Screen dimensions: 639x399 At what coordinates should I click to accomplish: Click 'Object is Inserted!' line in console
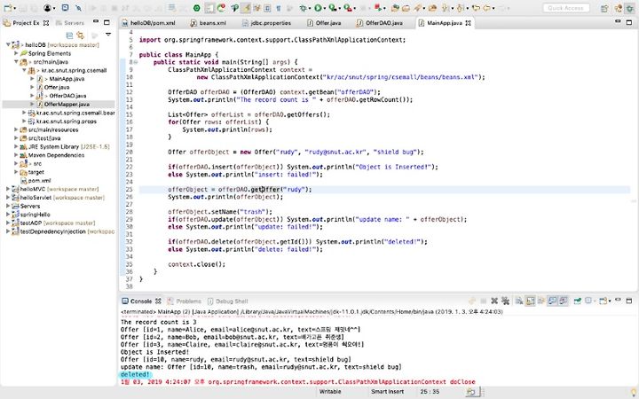tap(154, 352)
